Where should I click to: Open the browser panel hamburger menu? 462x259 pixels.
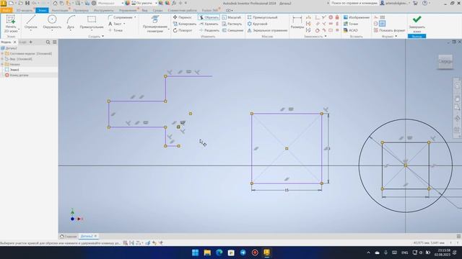55,42
